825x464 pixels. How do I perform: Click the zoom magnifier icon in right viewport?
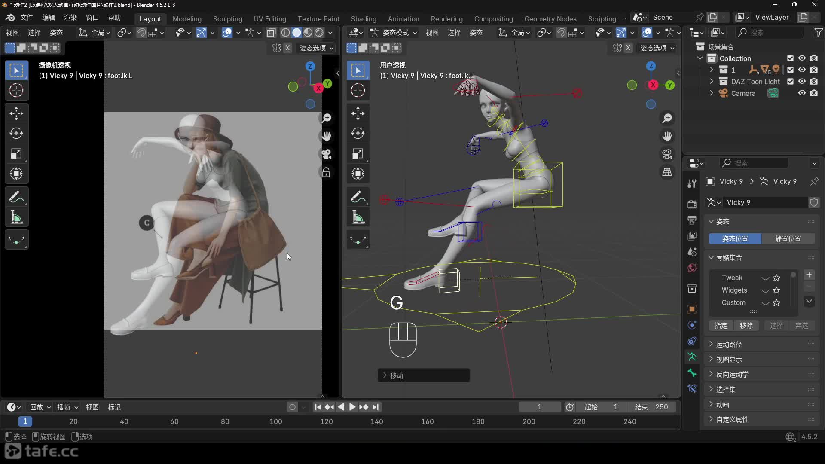point(667,118)
